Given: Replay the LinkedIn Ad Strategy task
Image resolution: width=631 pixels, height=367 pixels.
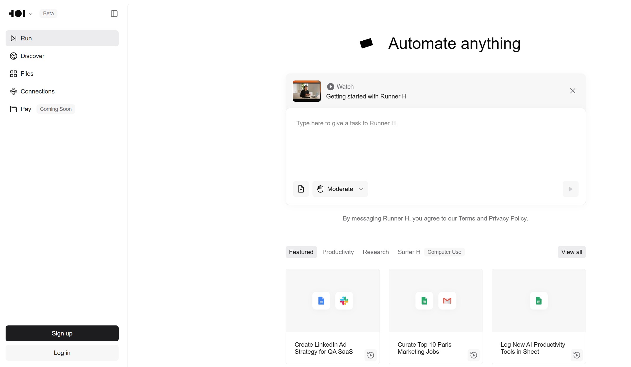Looking at the screenshot, I should point(371,355).
